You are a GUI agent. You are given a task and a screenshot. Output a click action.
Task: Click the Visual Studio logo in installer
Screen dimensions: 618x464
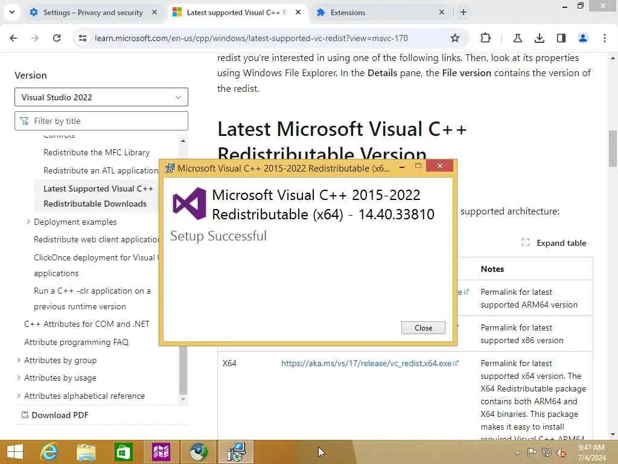point(189,204)
